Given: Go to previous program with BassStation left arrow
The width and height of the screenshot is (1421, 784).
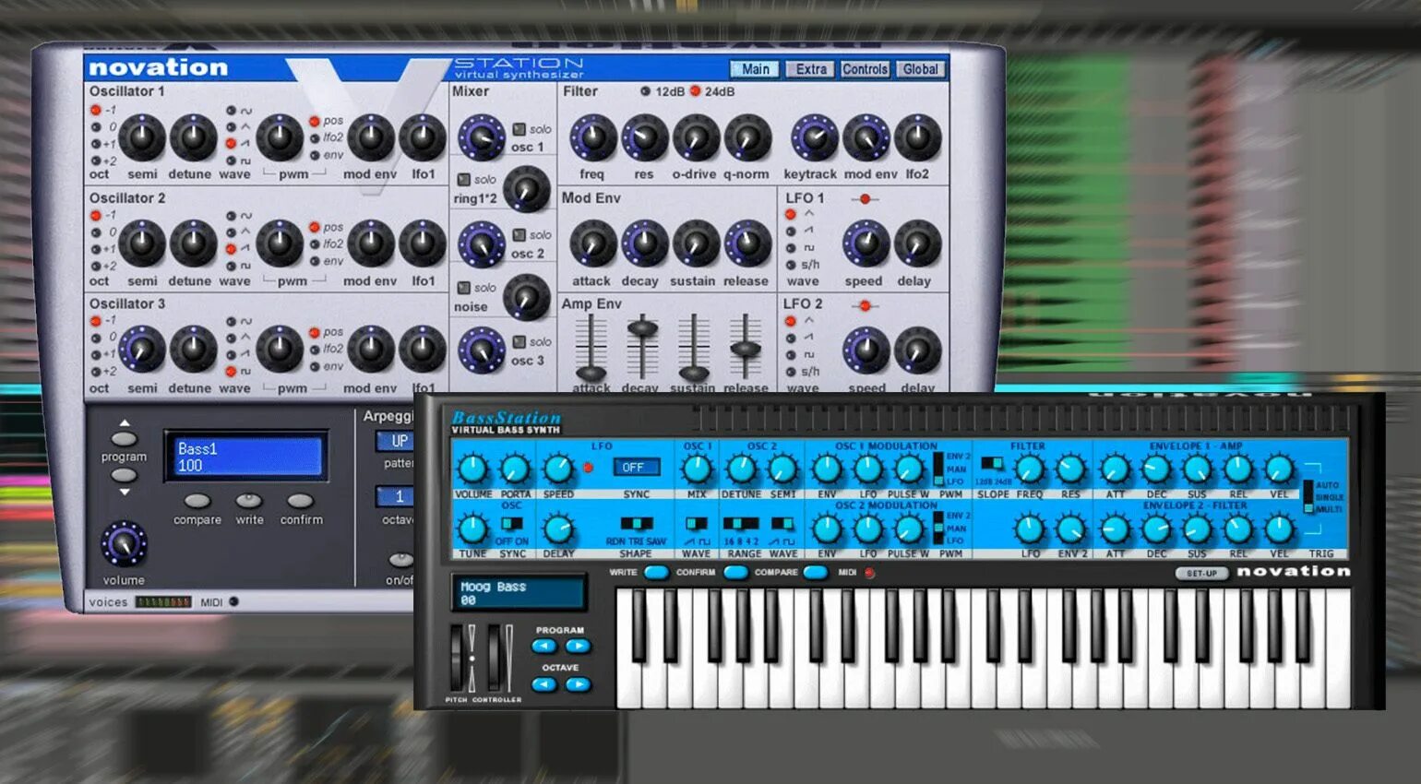Looking at the screenshot, I should pos(544,647).
